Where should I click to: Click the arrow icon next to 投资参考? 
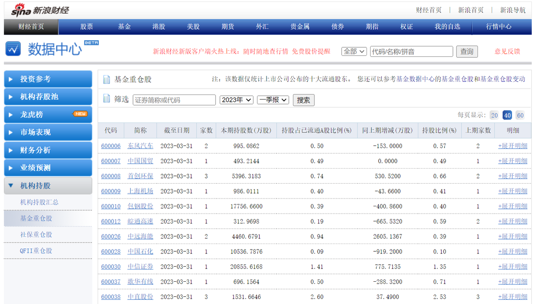[x=11, y=79]
